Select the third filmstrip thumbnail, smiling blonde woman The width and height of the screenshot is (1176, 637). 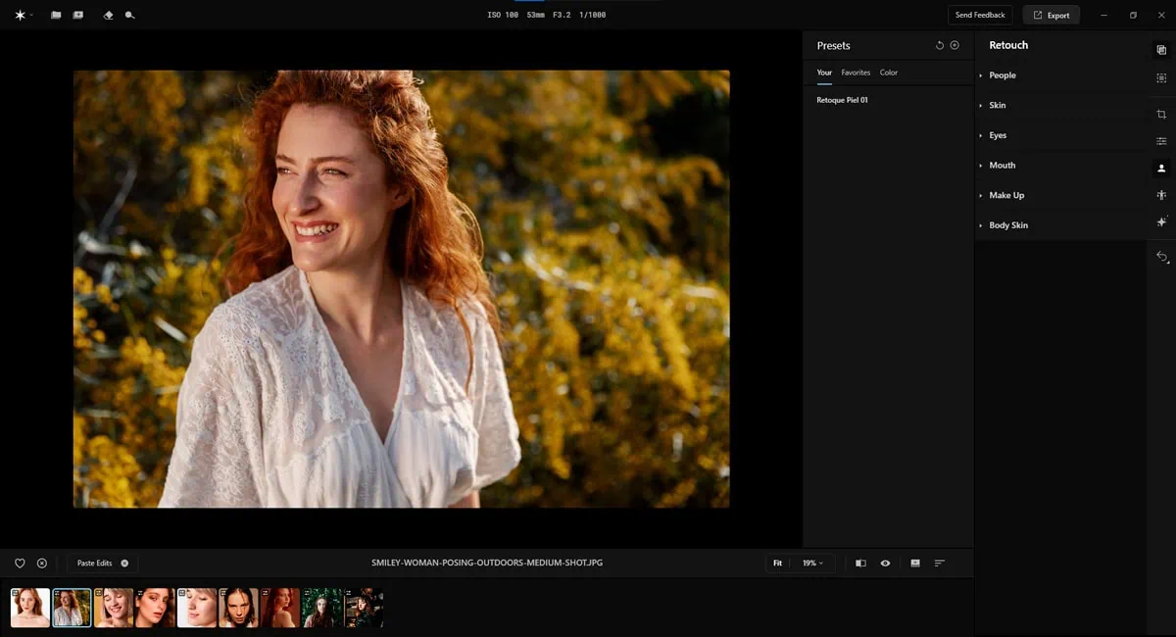114,608
